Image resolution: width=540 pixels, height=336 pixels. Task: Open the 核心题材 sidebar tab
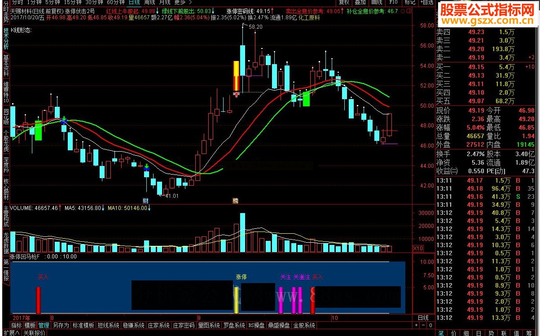[5, 189]
